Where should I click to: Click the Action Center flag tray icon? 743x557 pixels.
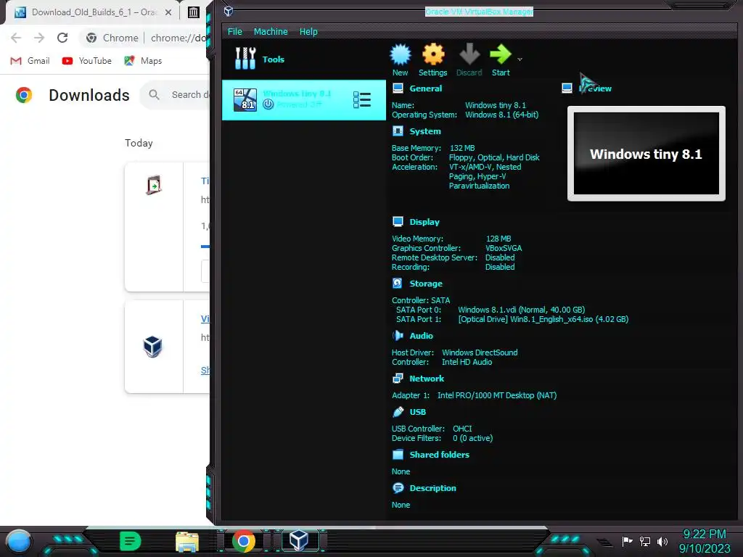(x=628, y=541)
